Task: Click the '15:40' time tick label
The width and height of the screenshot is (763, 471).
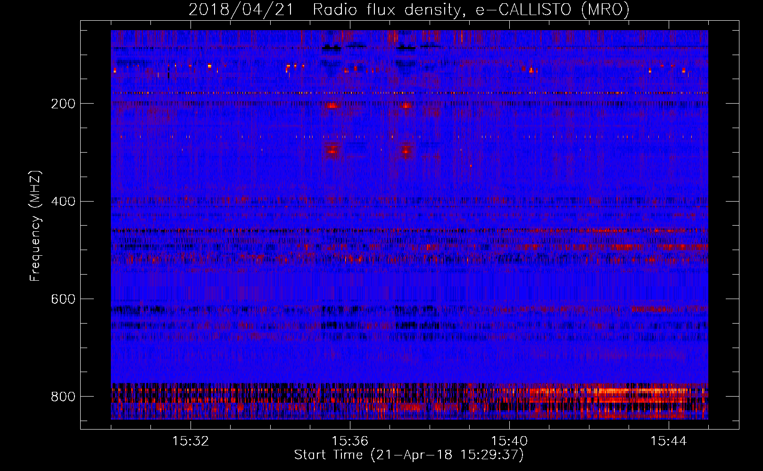Action: coord(509,441)
